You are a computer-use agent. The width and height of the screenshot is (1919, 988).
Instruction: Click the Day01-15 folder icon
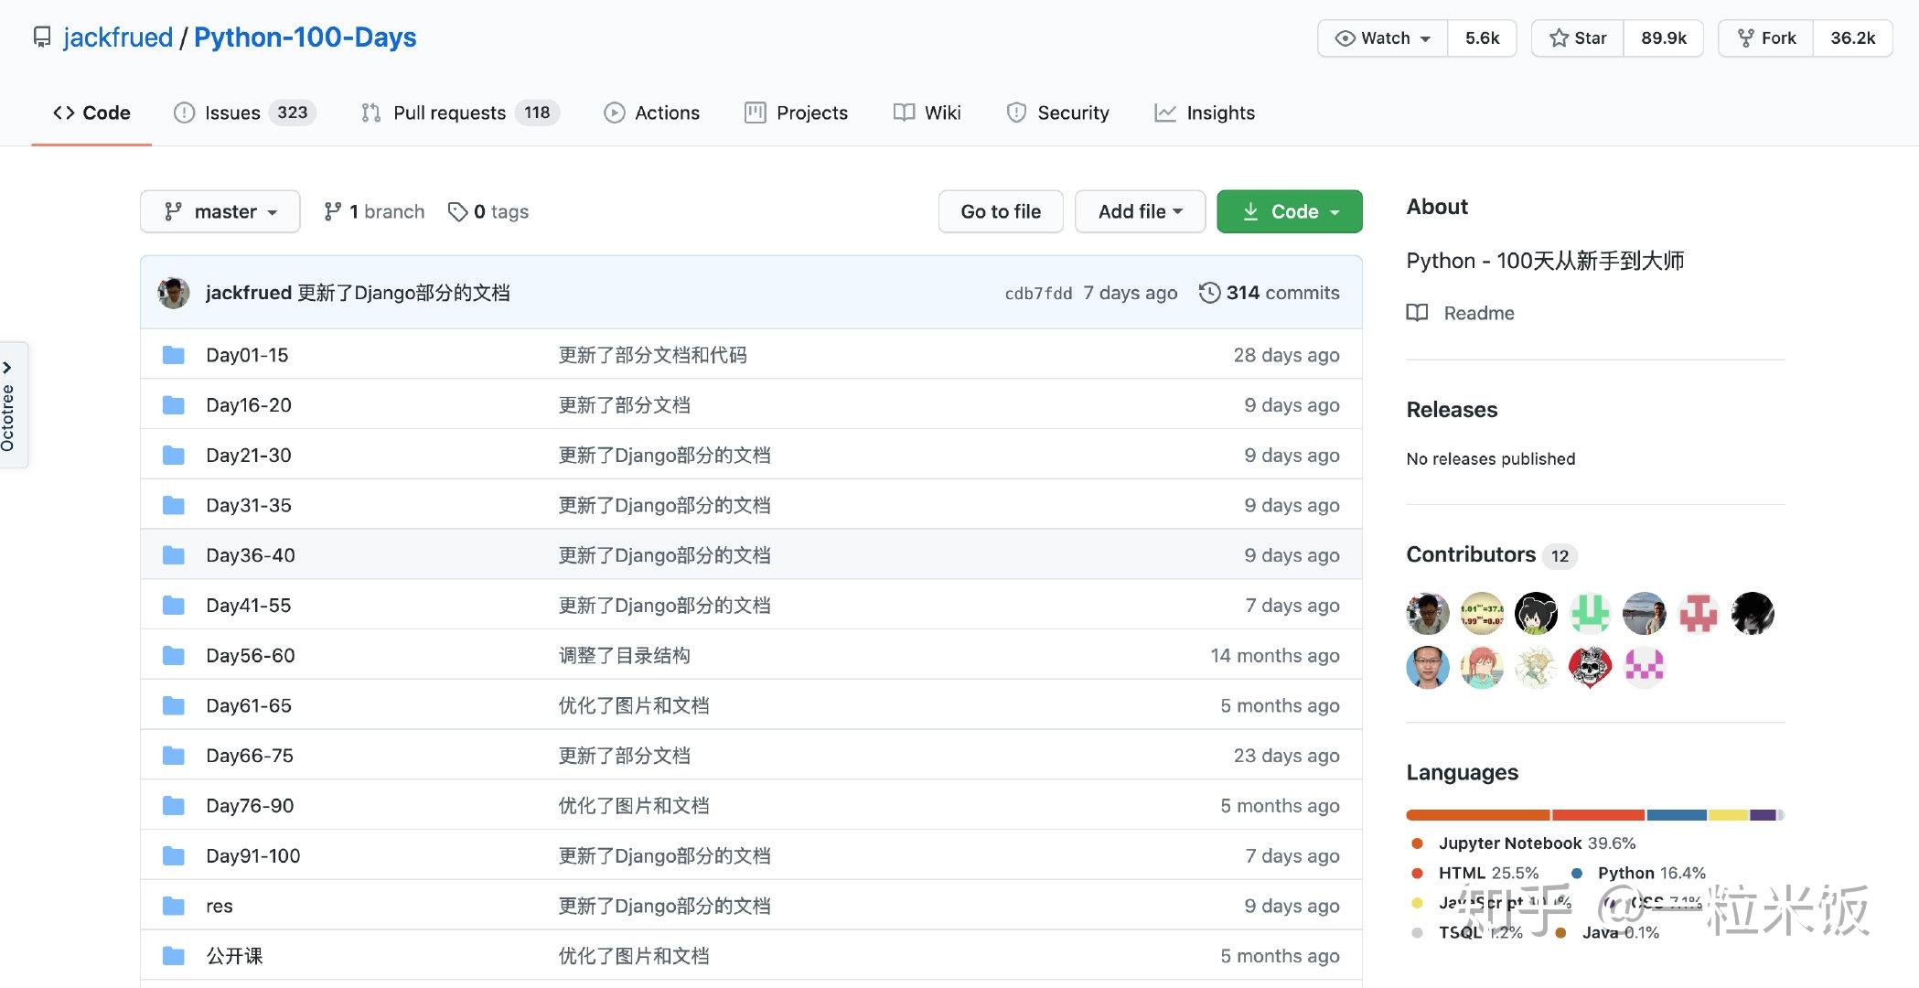coord(174,354)
